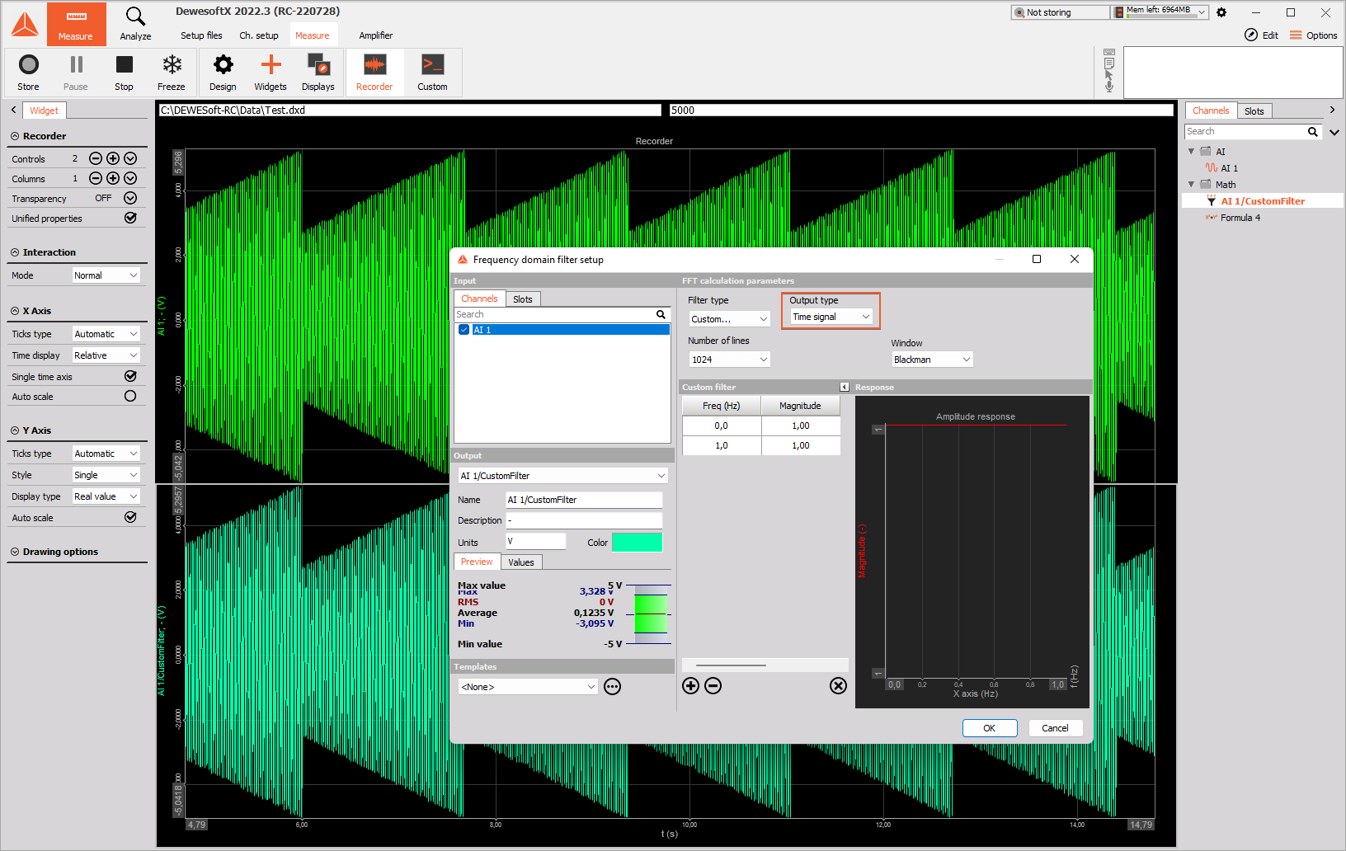Click the Name field AI 1/CustomFilter
This screenshot has height=851, width=1346.
(584, 500)
